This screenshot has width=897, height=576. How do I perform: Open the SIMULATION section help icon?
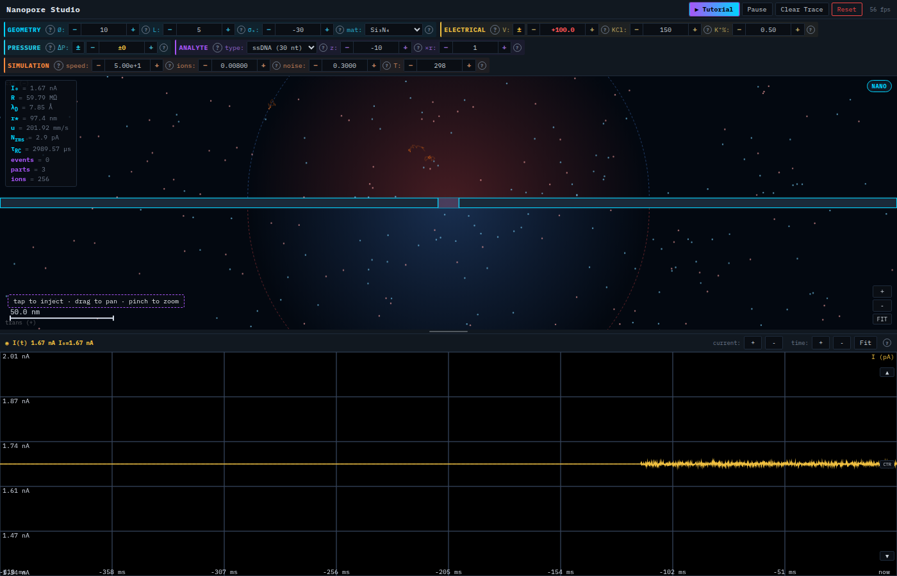[x=58, y=65]
